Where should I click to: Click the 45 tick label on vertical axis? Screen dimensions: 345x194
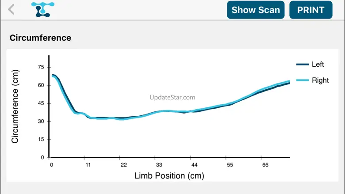pyautogui.click(x=41, y=103)
